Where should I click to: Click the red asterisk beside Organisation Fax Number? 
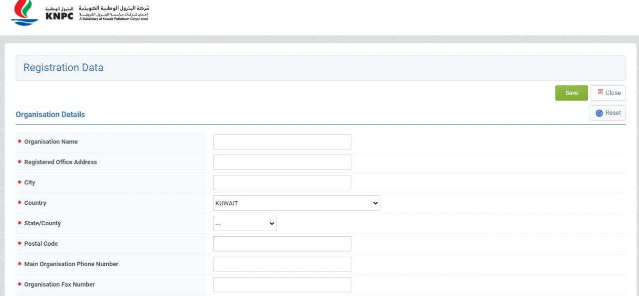[x=18, y=285]
